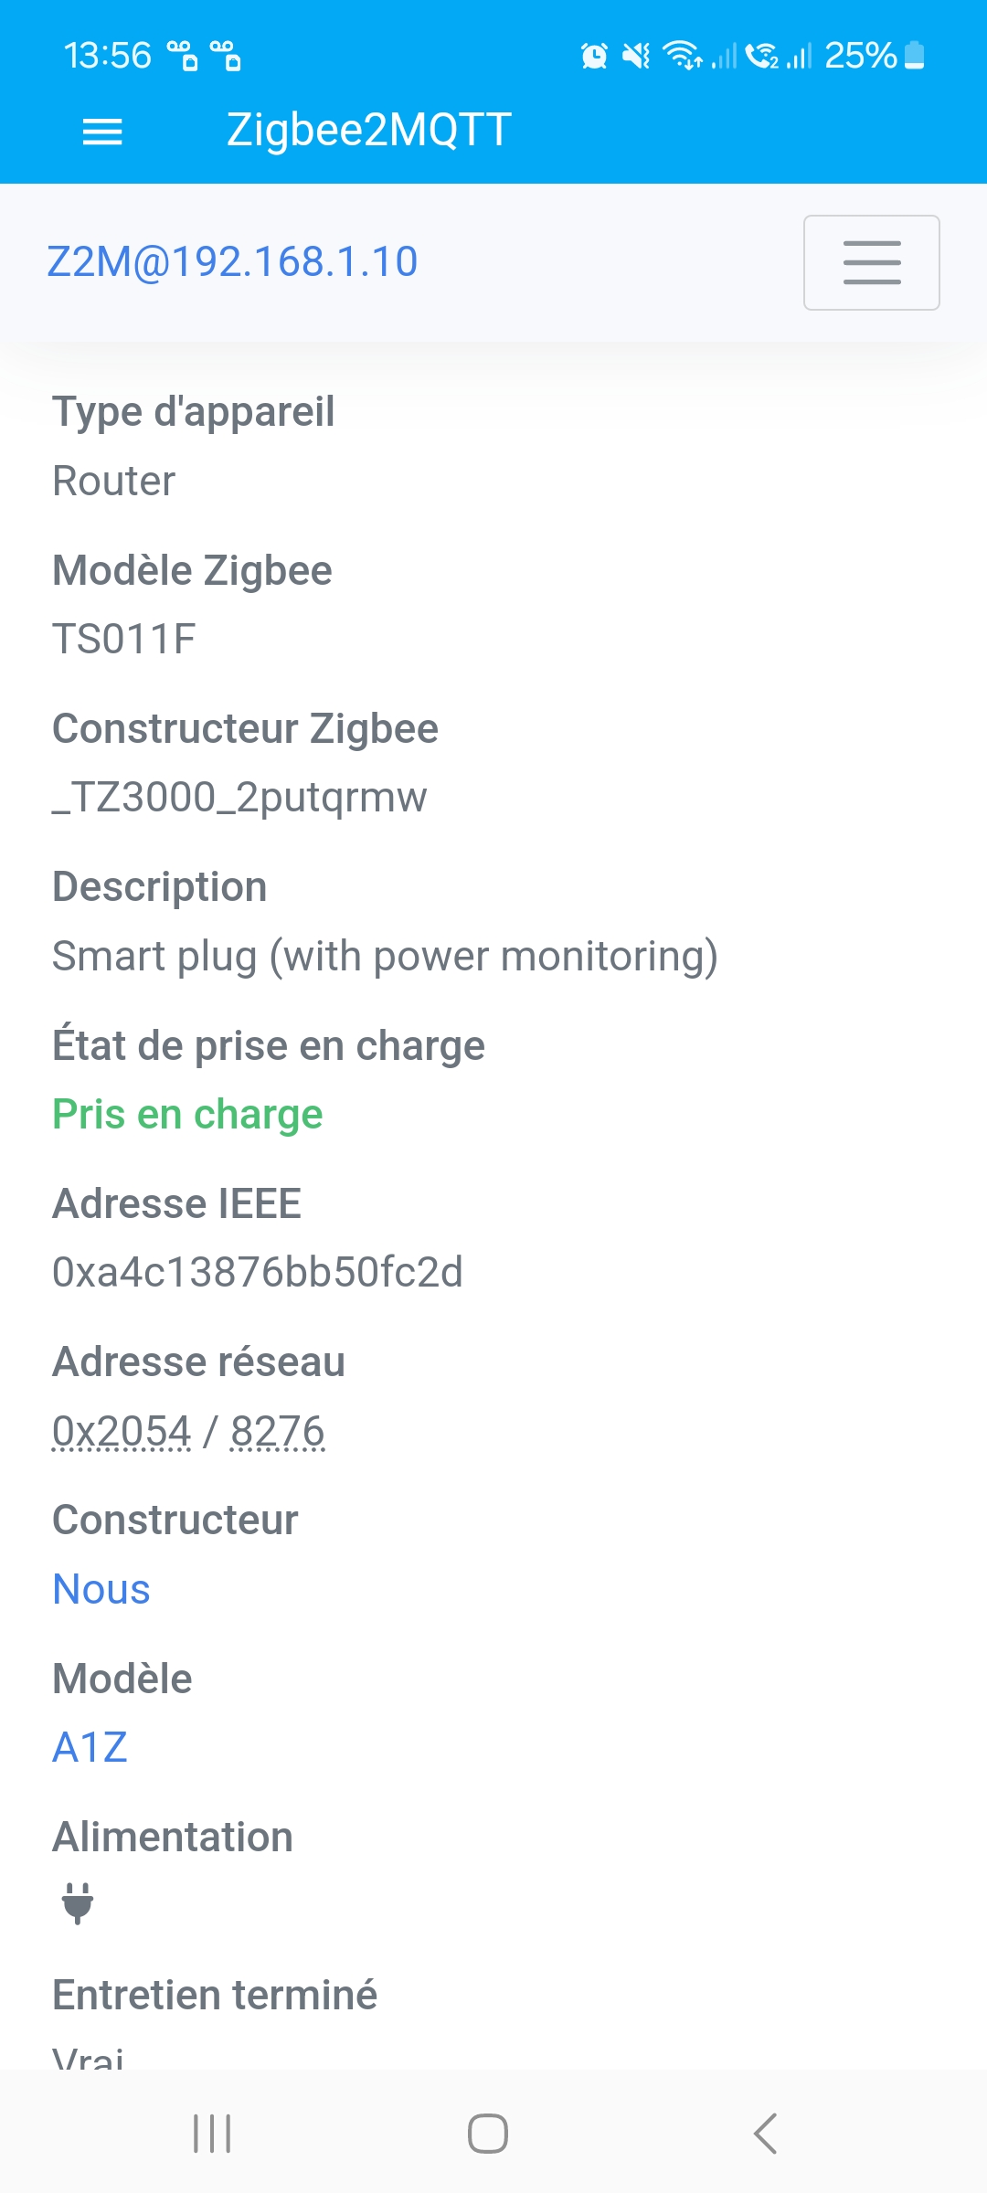The image size is (987, 2193).
Task: Tap the muted sound status icon
Action: click(636, 56)
